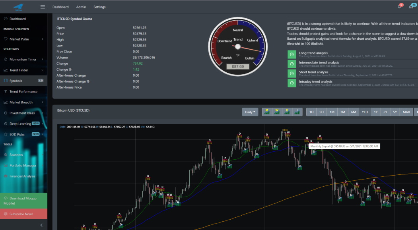The image size is (418, 230).
Task: Select the 5Y time range
Action: 395,112
